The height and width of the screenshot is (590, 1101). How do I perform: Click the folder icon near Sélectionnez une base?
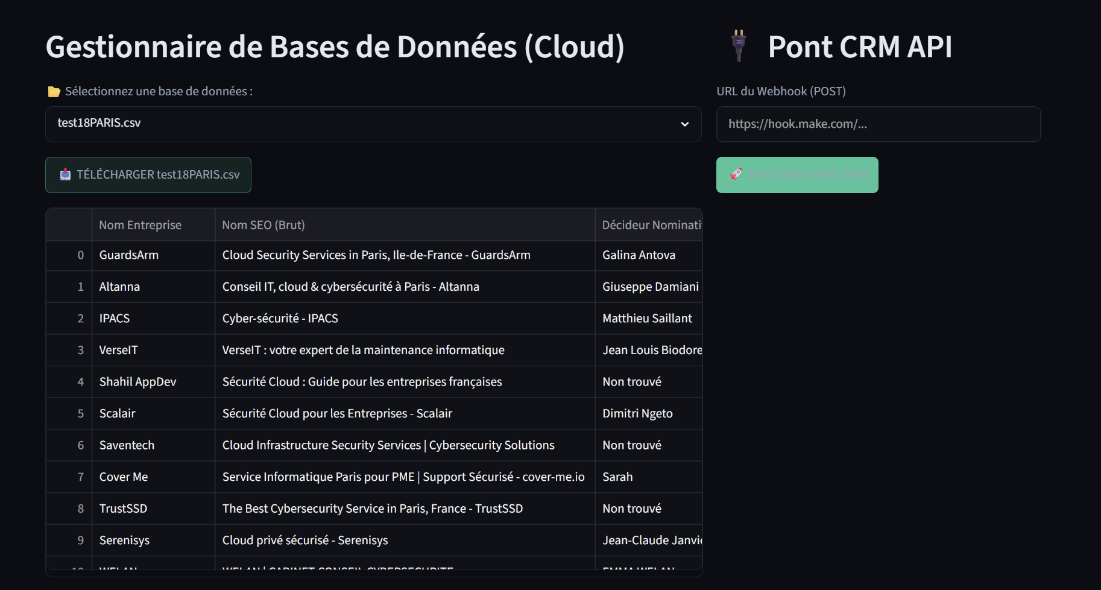pyautogui.click(x=54, y=92)
